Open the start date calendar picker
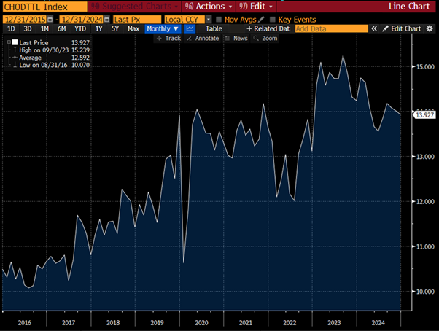Image resolution: width=439 pixels, height=331 pixels. tap(49, 18)
